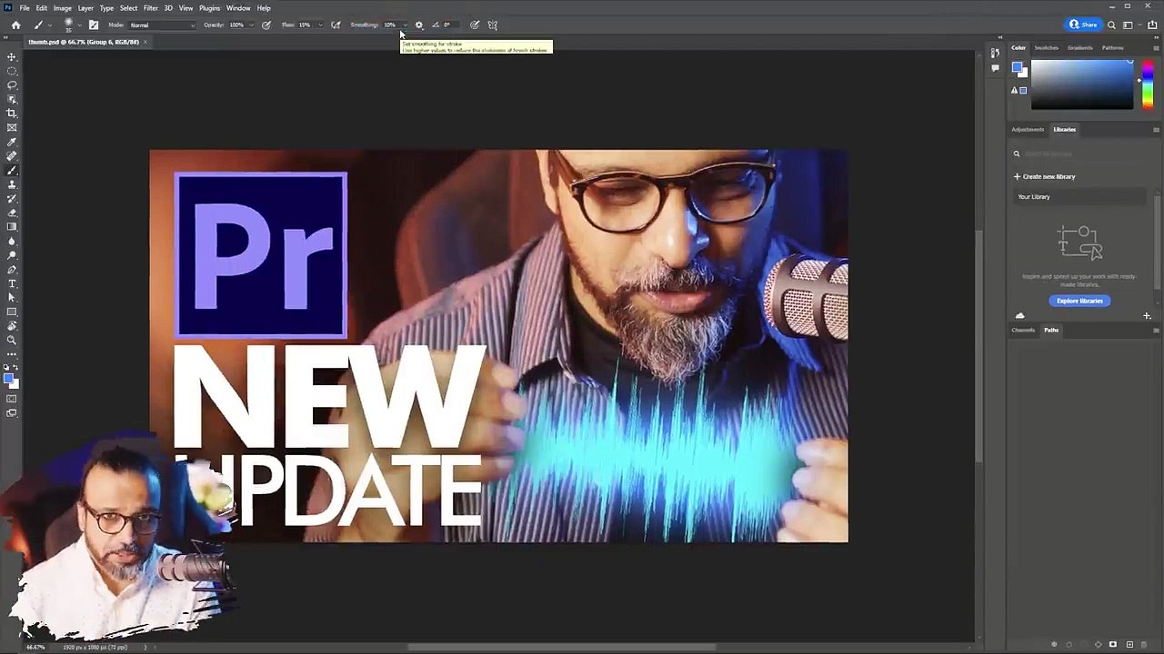This screenshot has width=1164, height=654.
Task: Open the Color panel options menu
Action: tap(1156, 48)
